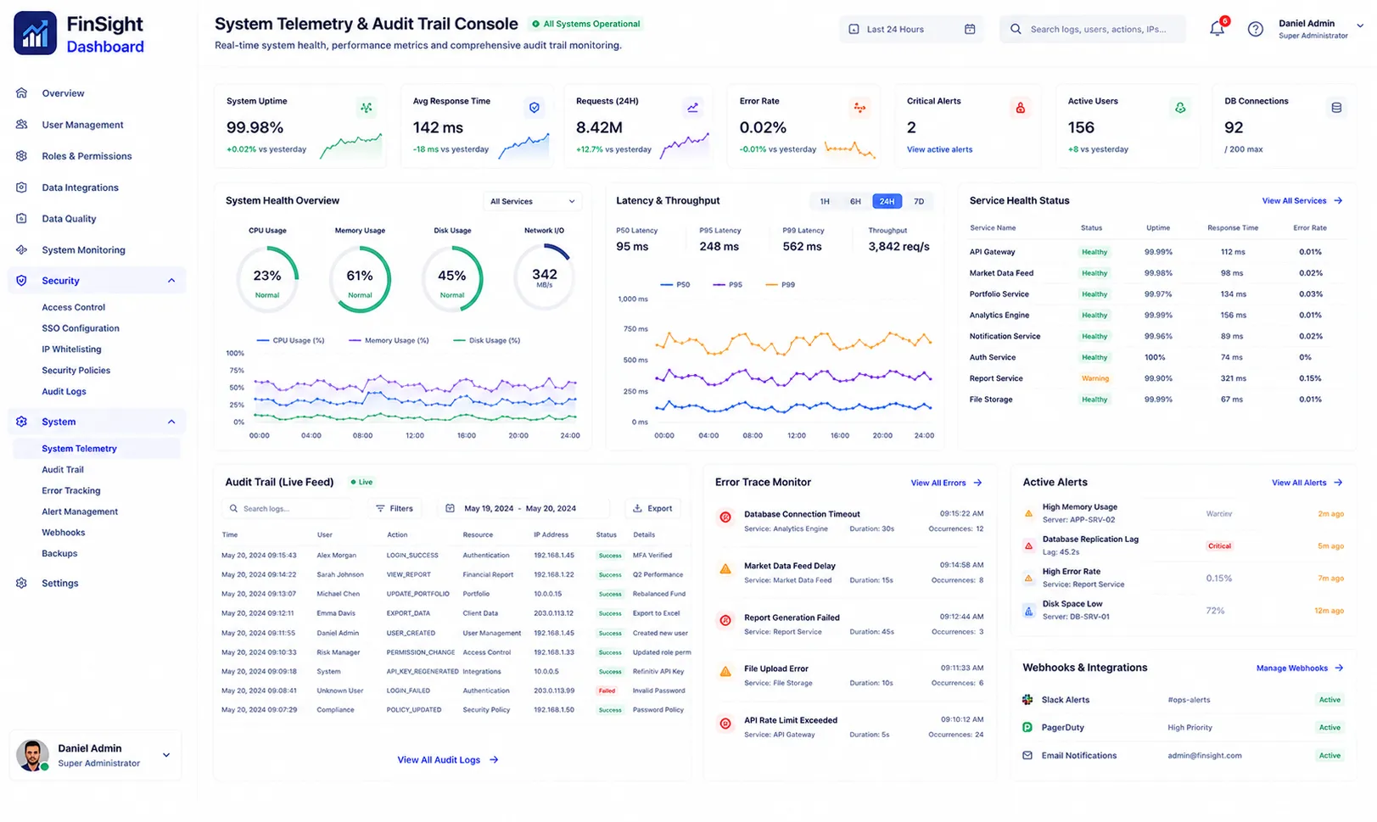Toggle Disk Usage (%) legend series
The height and width of the screenshot is (822, 1377).
(x=487, y=341)
